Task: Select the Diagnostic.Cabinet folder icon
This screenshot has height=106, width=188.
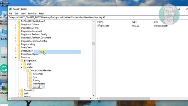Action: pyautogui.click(x=19, y=24)
